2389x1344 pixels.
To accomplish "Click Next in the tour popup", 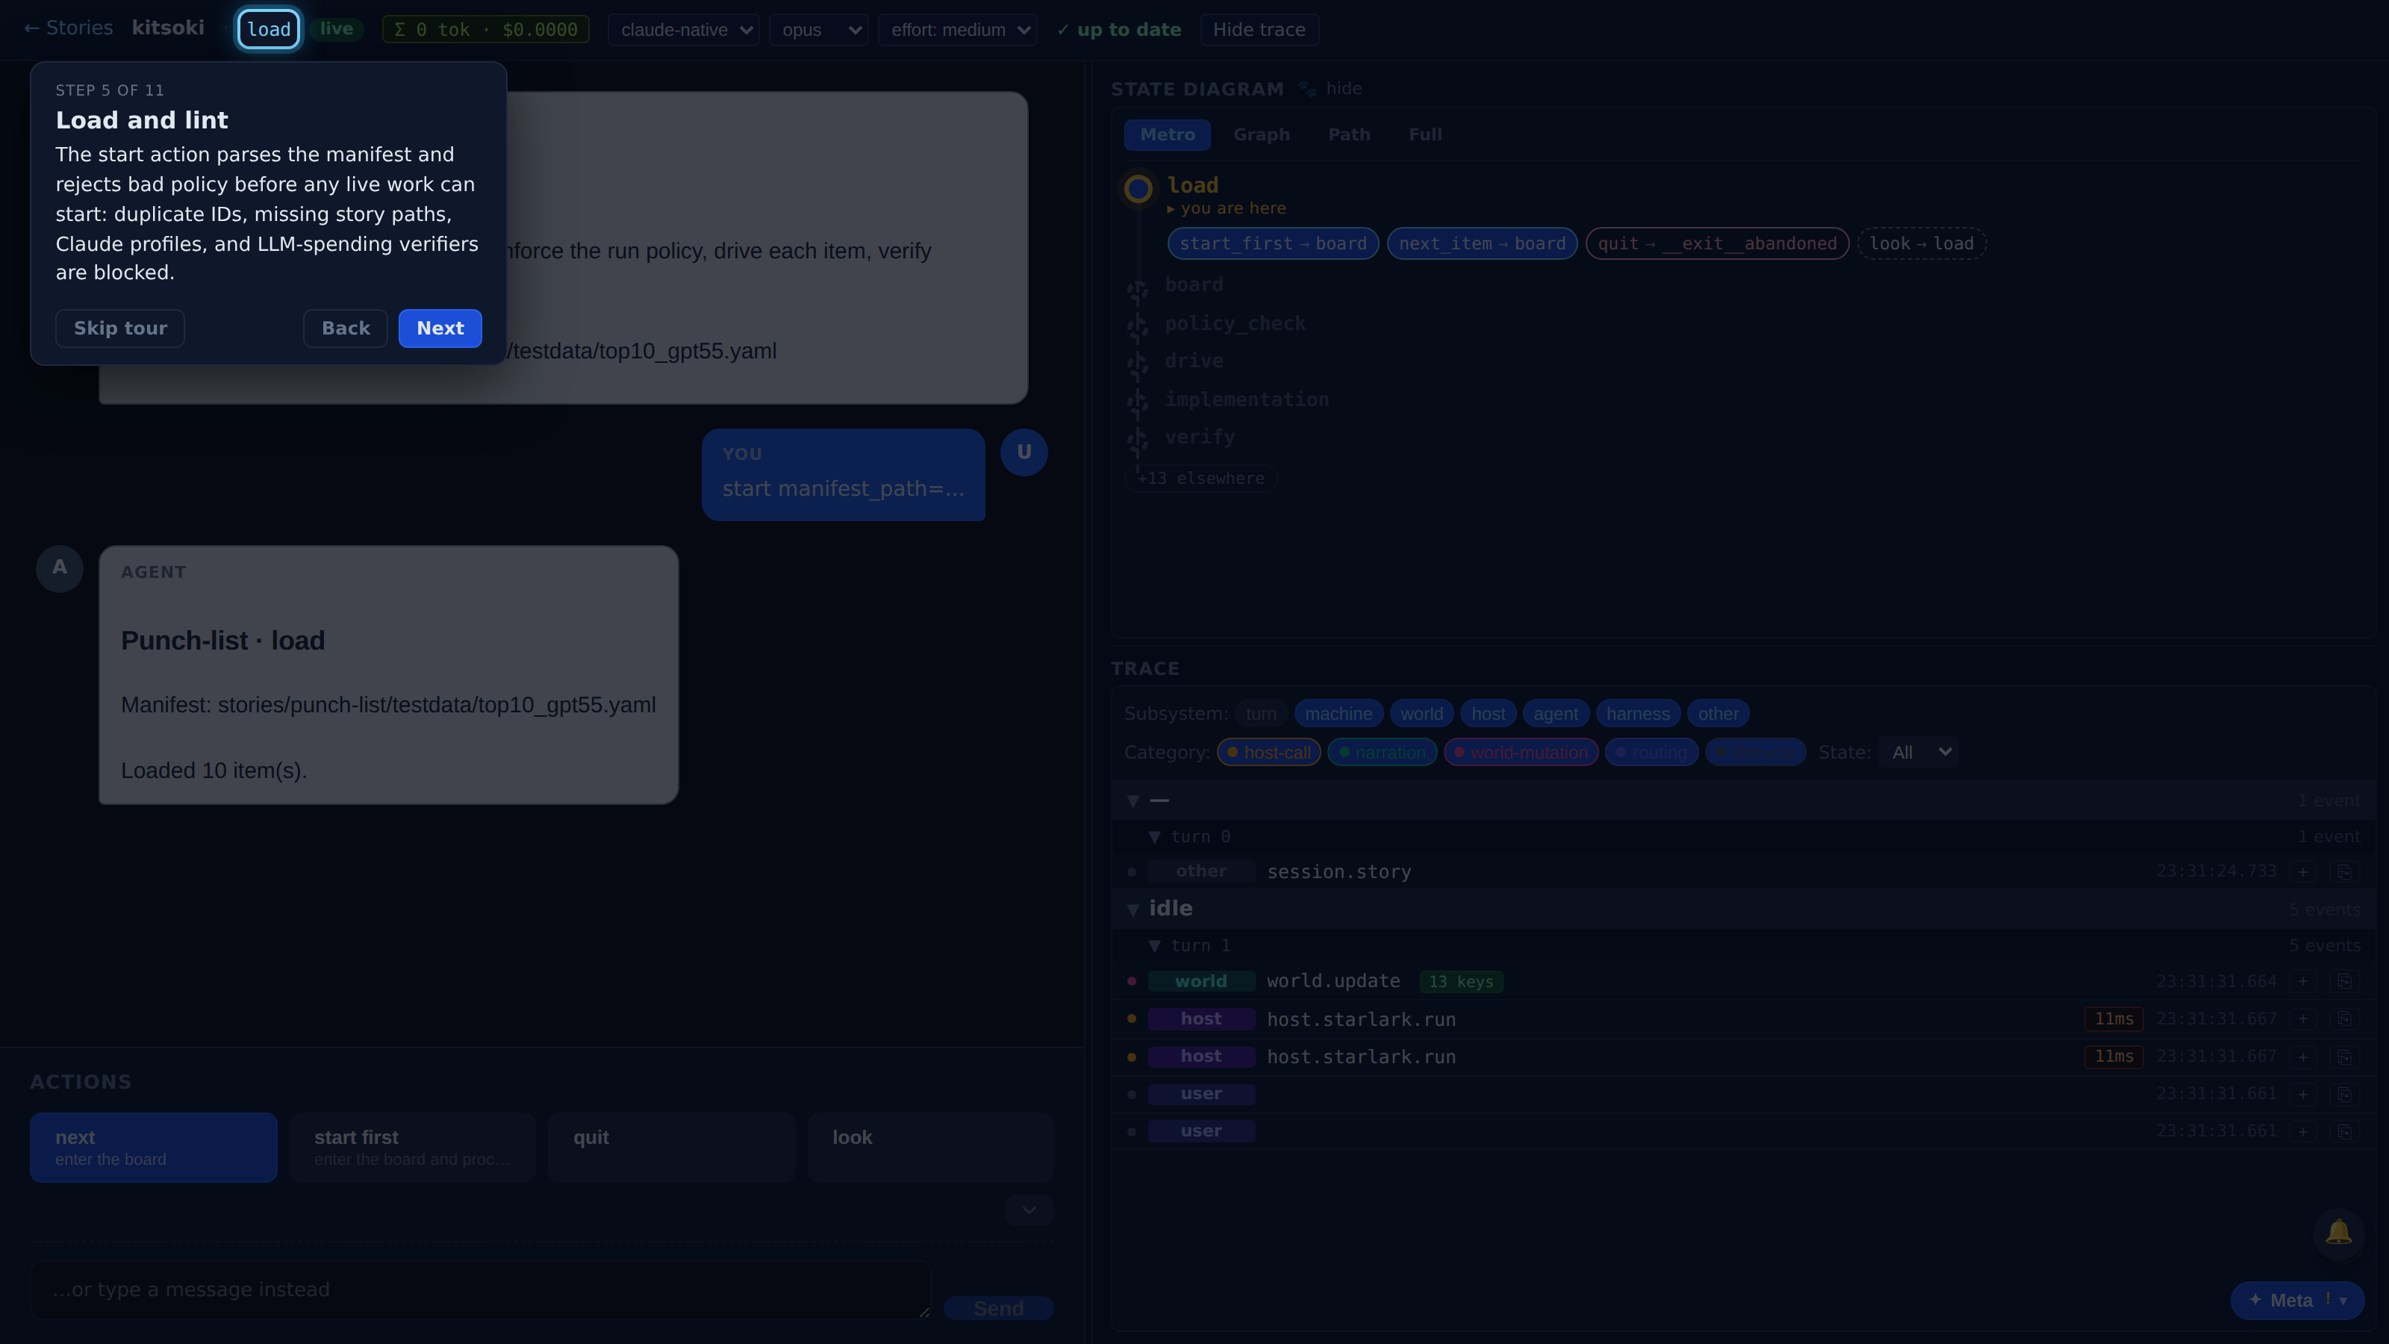I will pyautogui.click(x=440, y=329).
